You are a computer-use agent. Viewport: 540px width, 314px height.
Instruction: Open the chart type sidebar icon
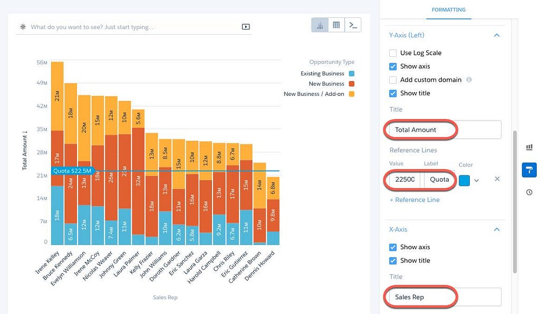(x=529, y=147)
